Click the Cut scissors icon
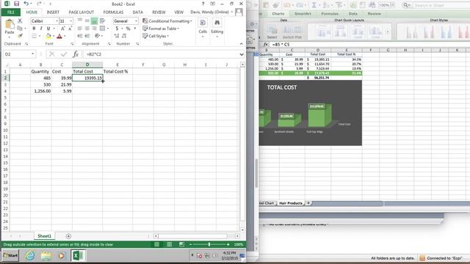 [x=20, y=21]
